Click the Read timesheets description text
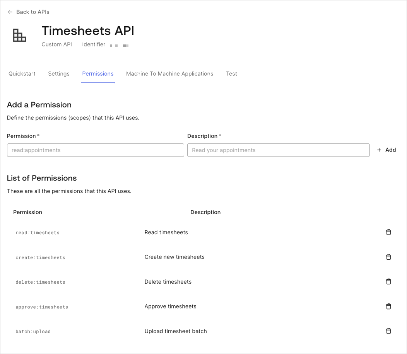Screen dimensions: 407x354 click(x=166, y=232)
